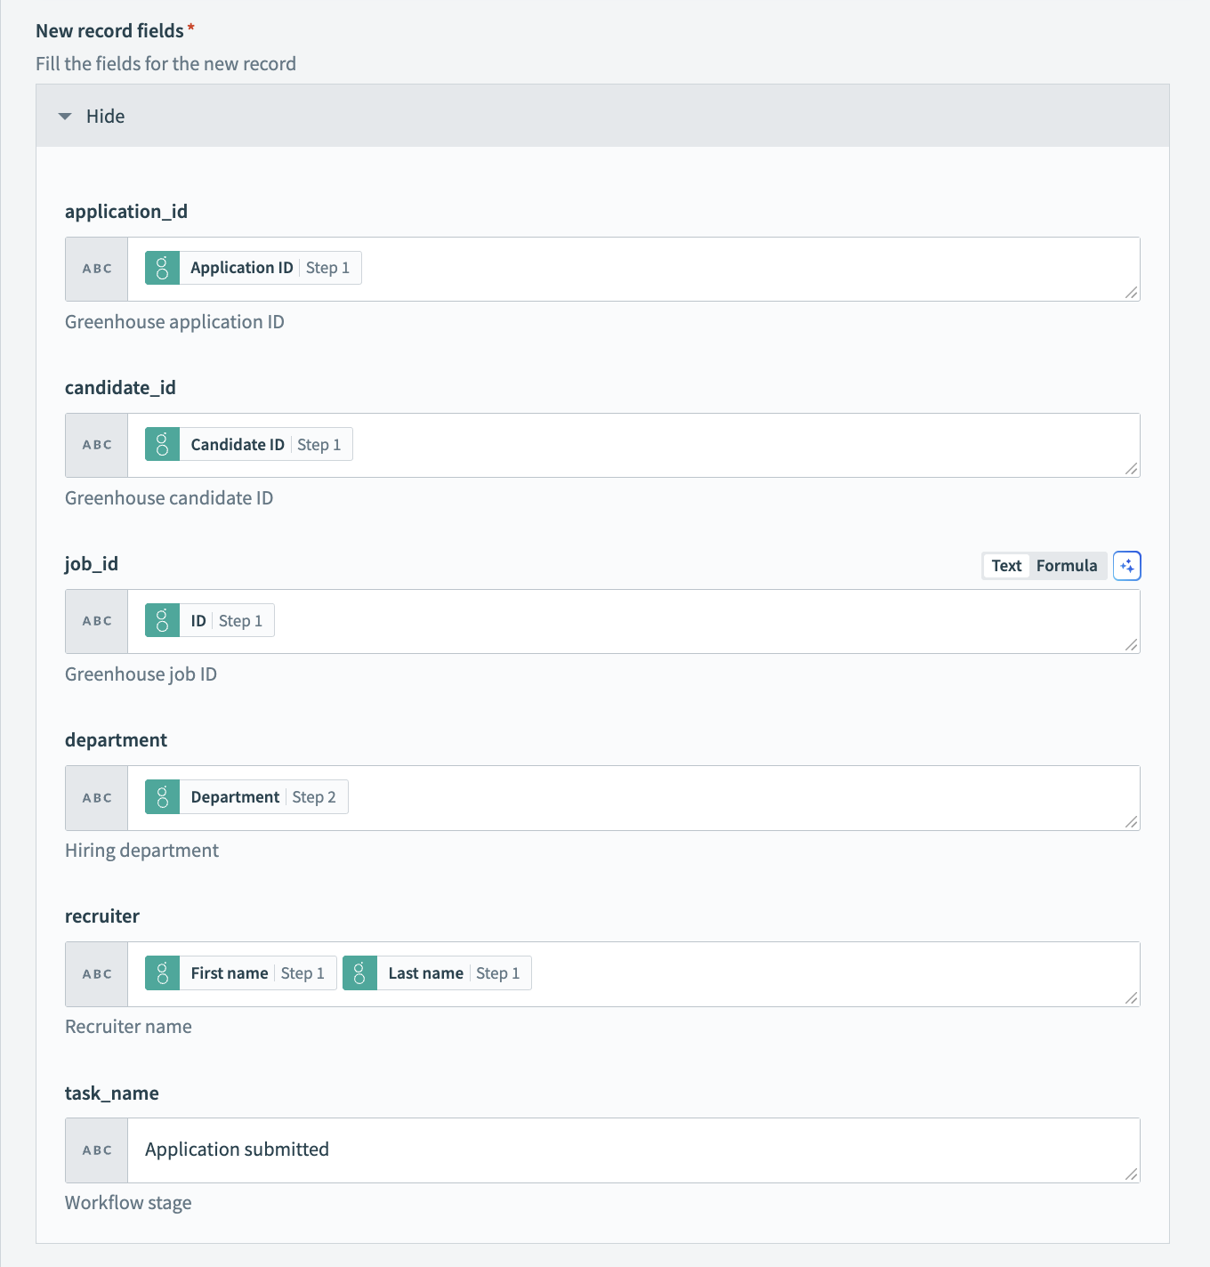This screenshot has width=1210, height=1267.
Task: Collapse the fields with Hide triangle
Action: click(x=65, y=117)
